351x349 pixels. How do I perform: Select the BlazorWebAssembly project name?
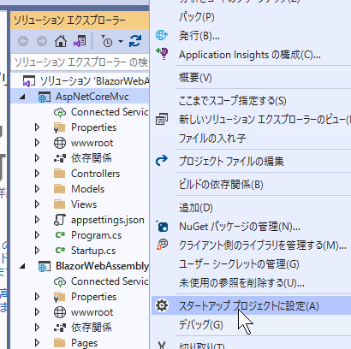(102, 266)
